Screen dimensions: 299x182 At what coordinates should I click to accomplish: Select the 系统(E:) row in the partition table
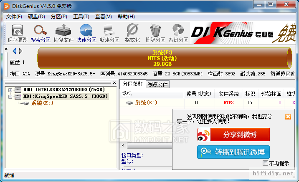207,103
